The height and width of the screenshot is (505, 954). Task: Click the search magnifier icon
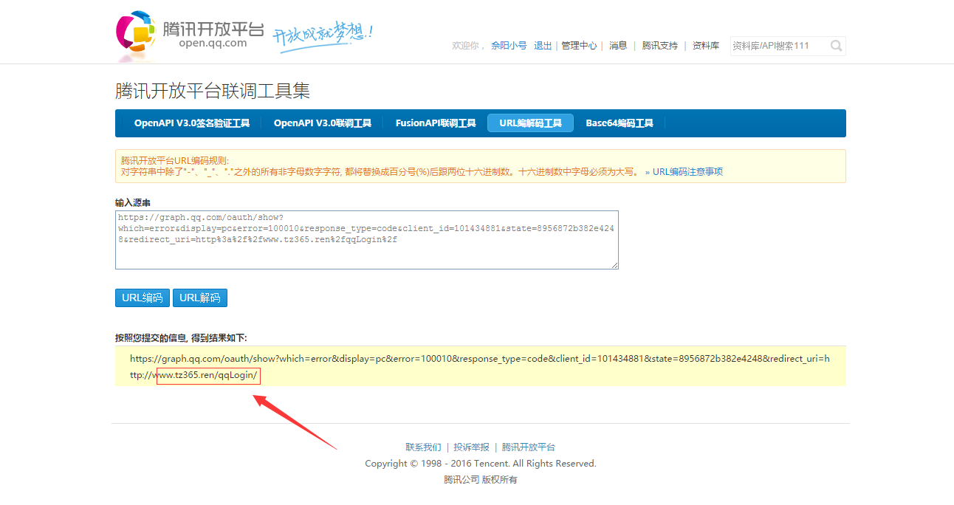[x=836, y=46]
